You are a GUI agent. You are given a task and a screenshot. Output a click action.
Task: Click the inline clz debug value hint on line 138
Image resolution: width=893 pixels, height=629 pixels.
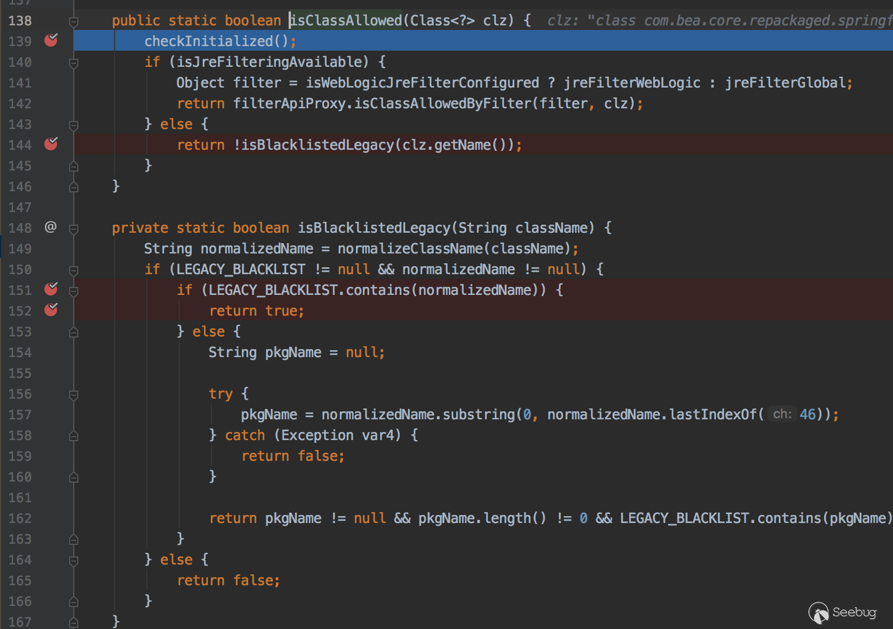click(x=719, y=20)
